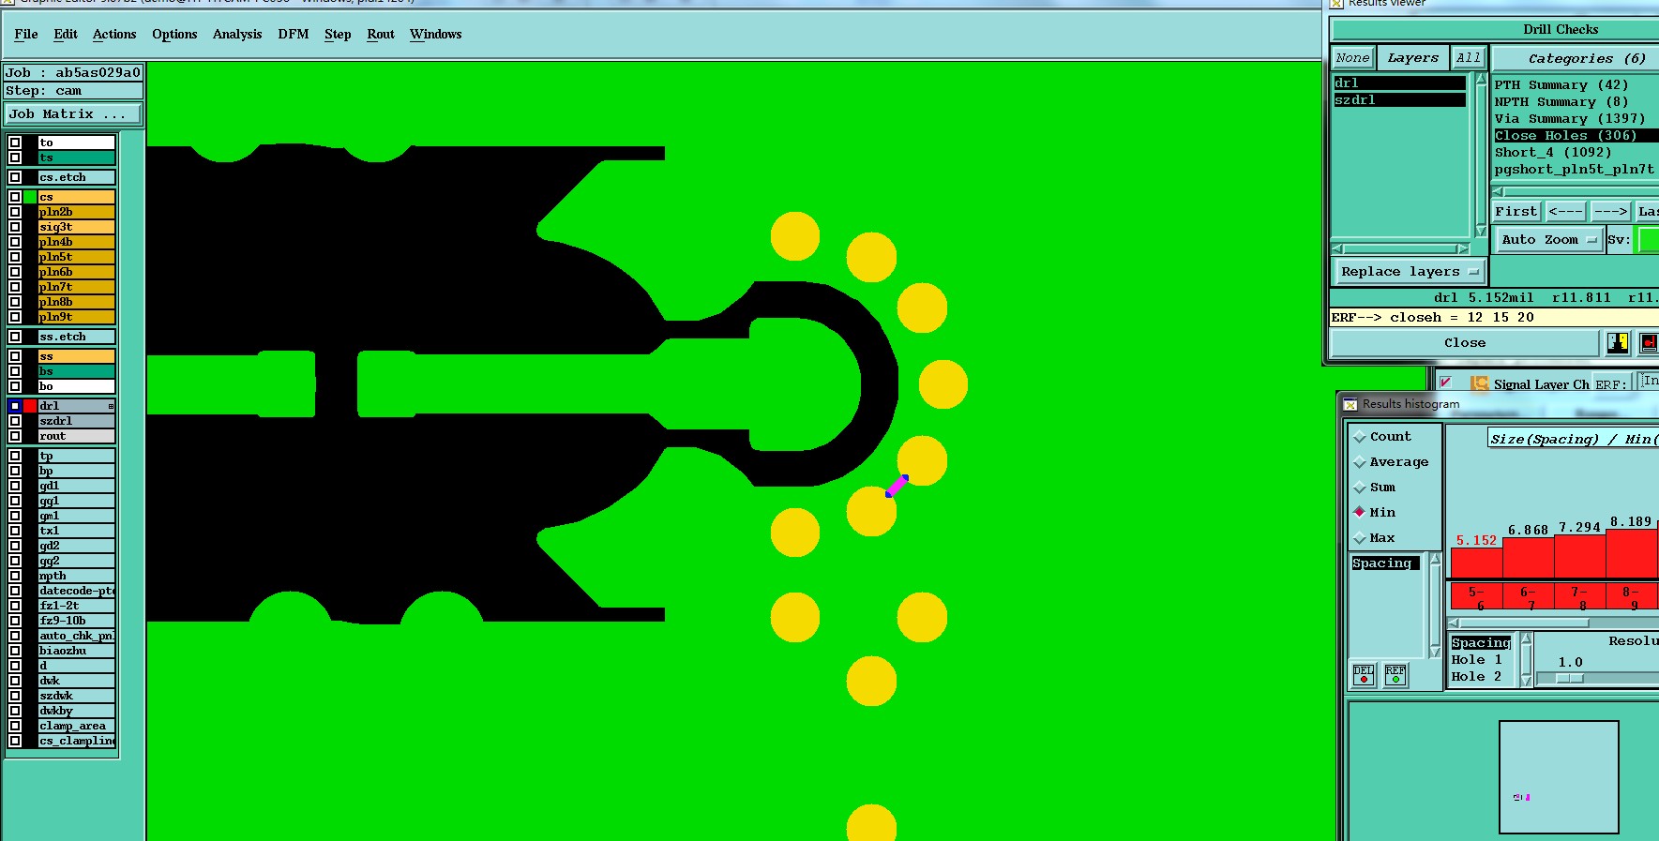This screenshot has width=1659, height=841.
Task: Click left arrow of histogram horizontal scrollbar
Action: pos(1454,623)
